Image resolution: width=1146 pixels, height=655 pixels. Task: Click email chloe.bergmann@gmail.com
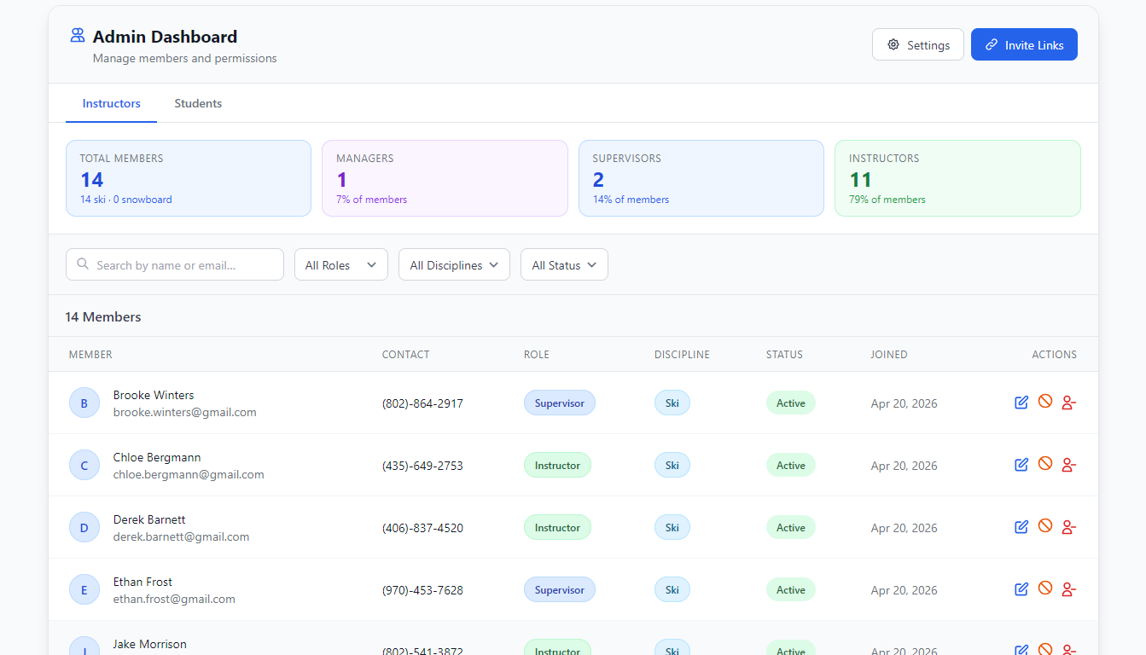(x=189, y=474)
